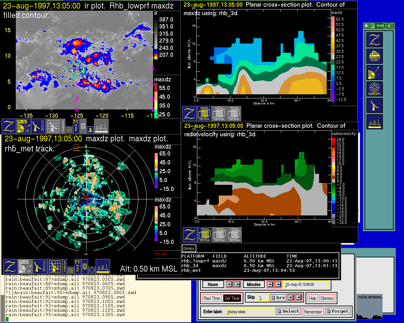
Task: Click the GOES IR icon in the ir plot window
Action: pos(23,126)
